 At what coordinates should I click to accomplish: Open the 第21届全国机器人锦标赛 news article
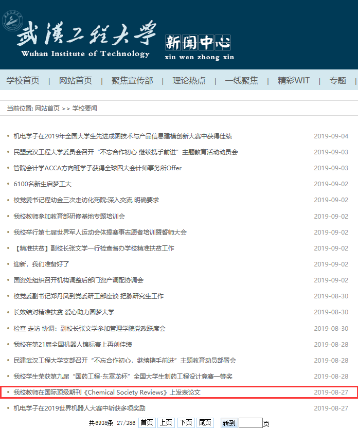tap(73, 345)
